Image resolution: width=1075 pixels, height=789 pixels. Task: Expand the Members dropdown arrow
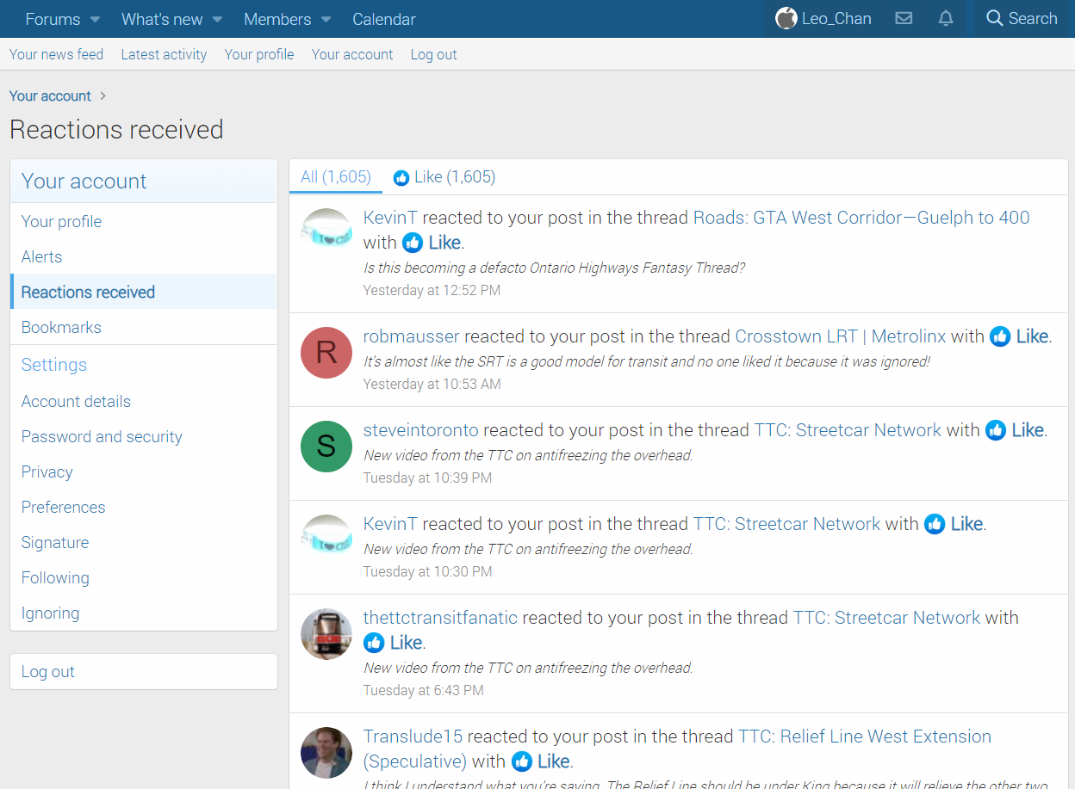(x=326, y=19)
